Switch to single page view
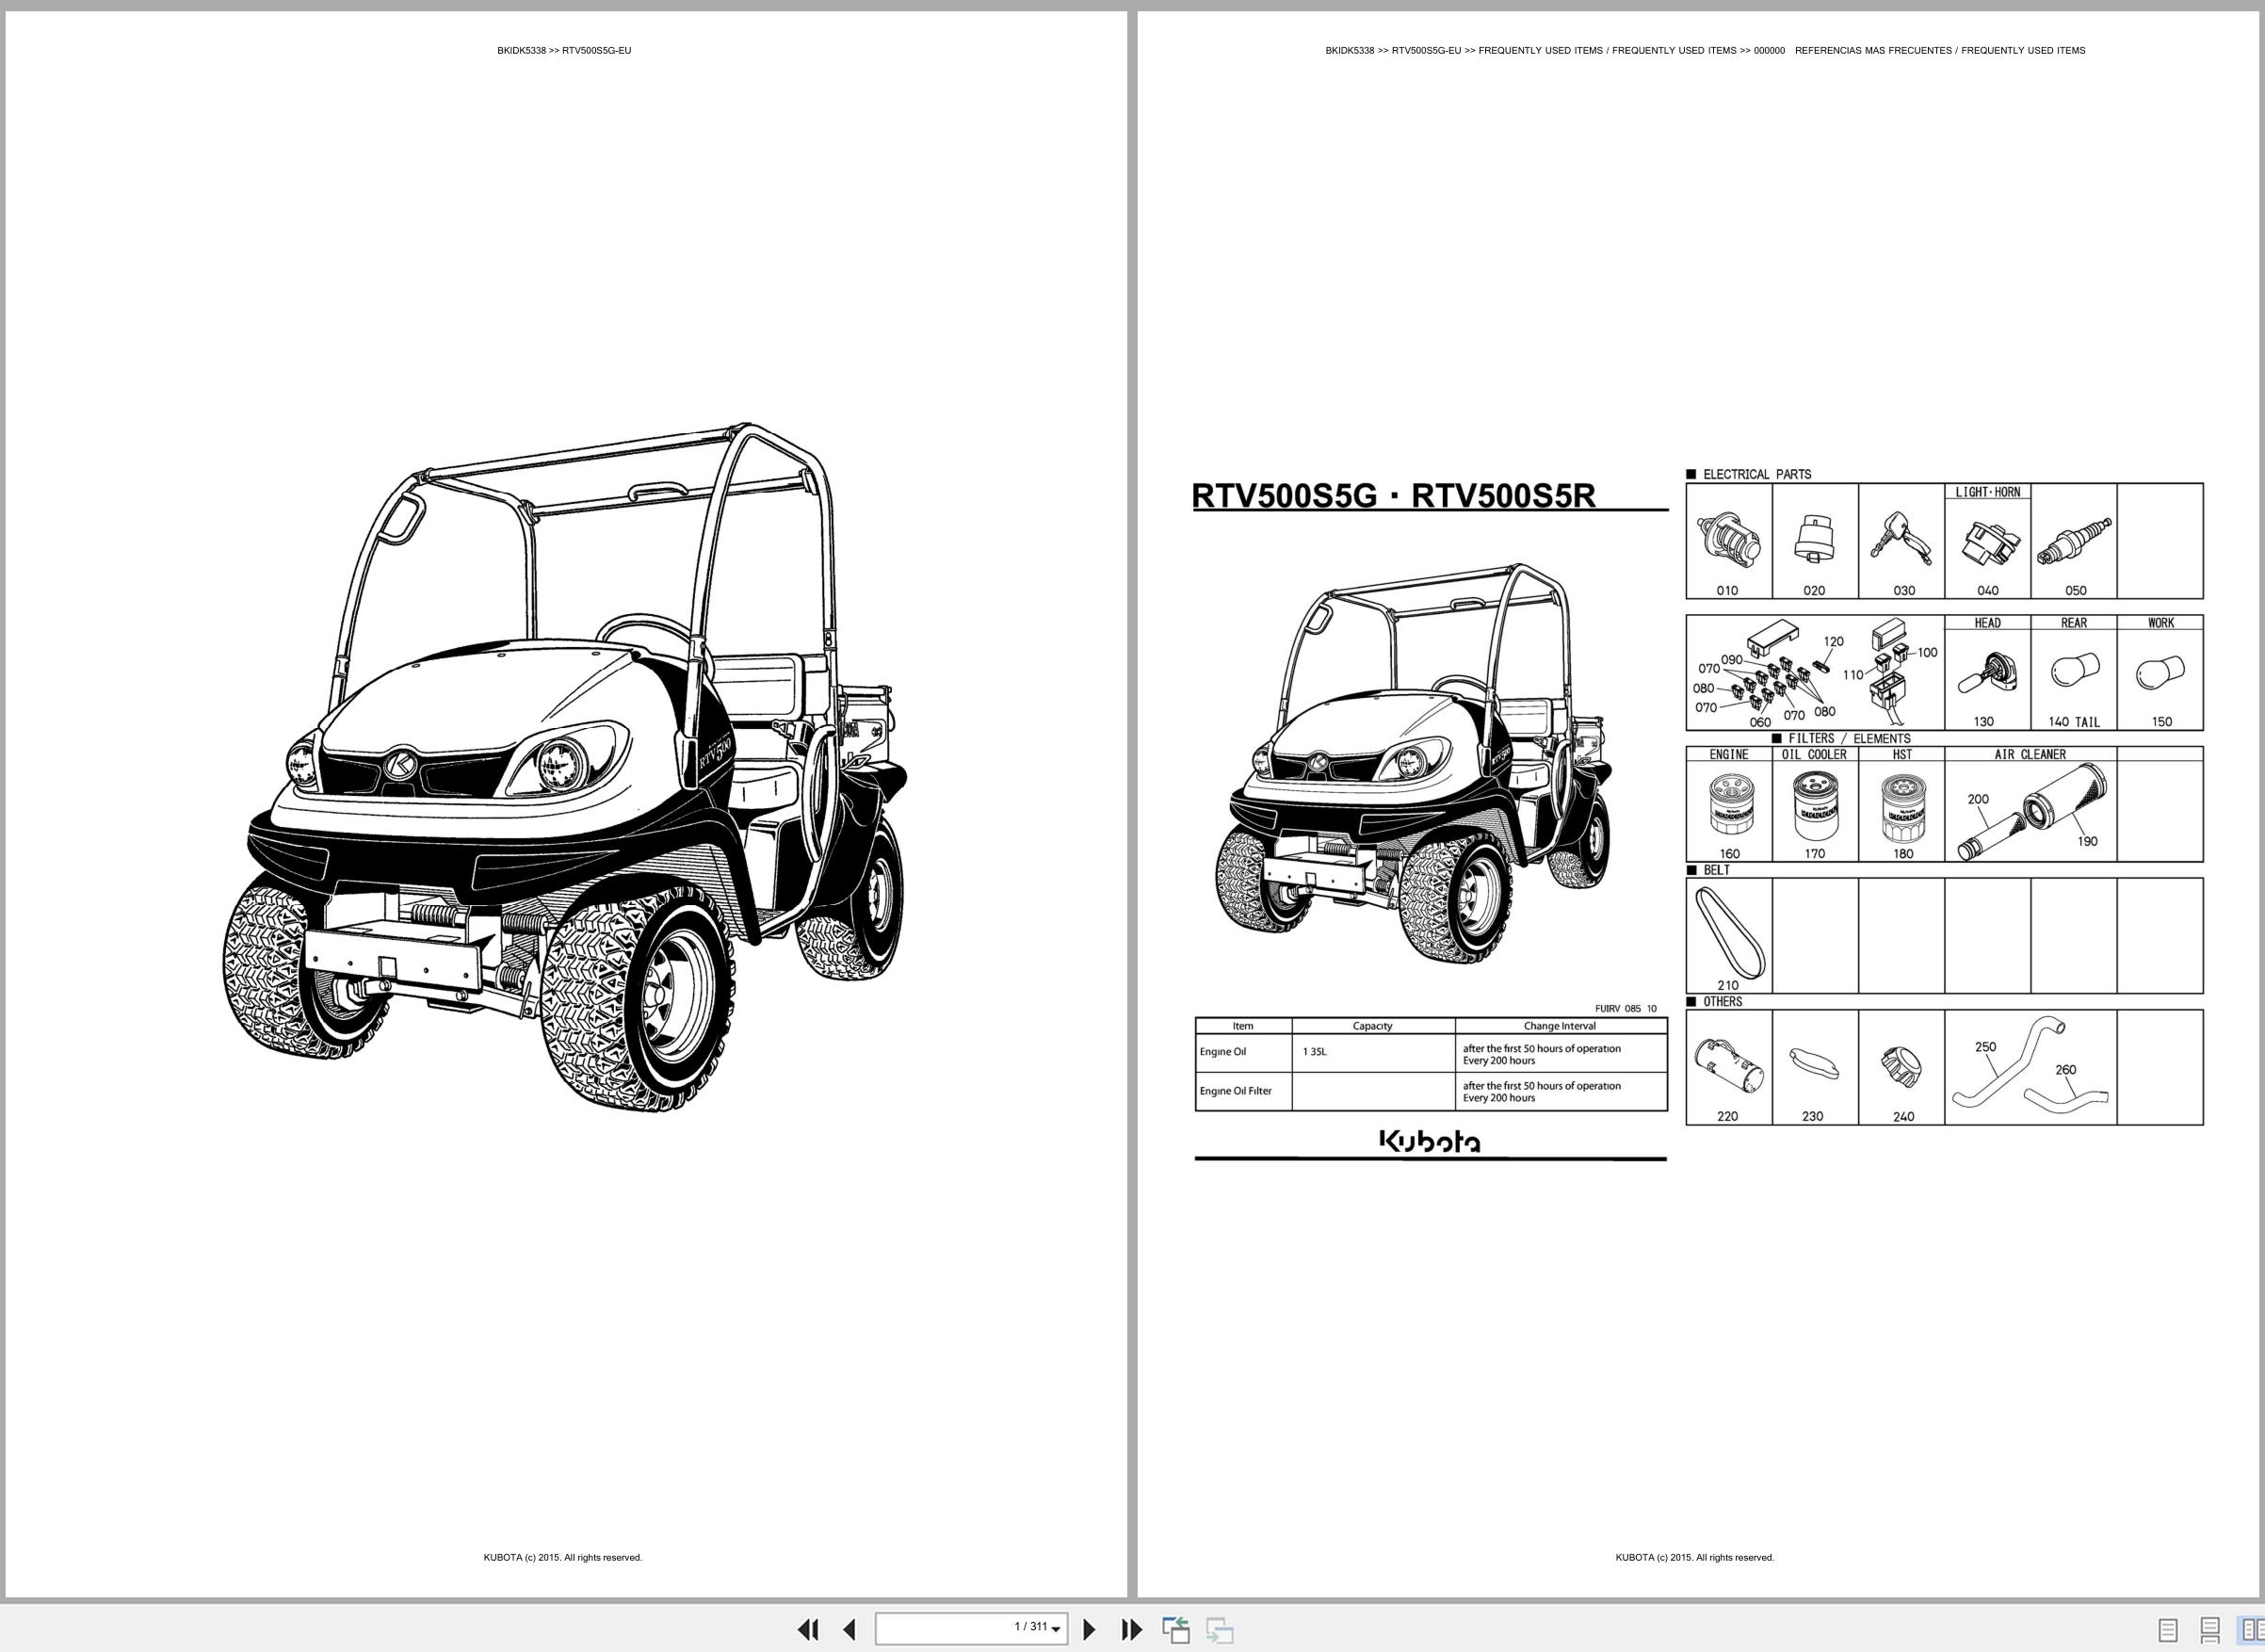2265x1652 pixels. pos(2168,1631)
